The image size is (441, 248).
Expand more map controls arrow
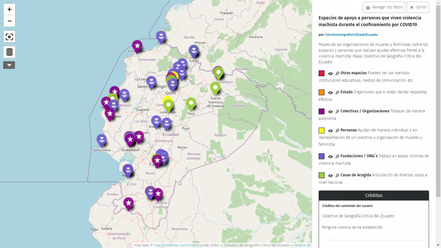point(9,65)
